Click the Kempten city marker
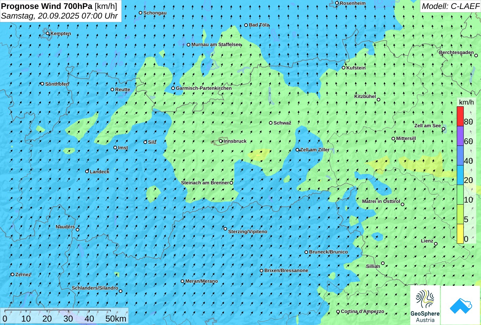 48,33
